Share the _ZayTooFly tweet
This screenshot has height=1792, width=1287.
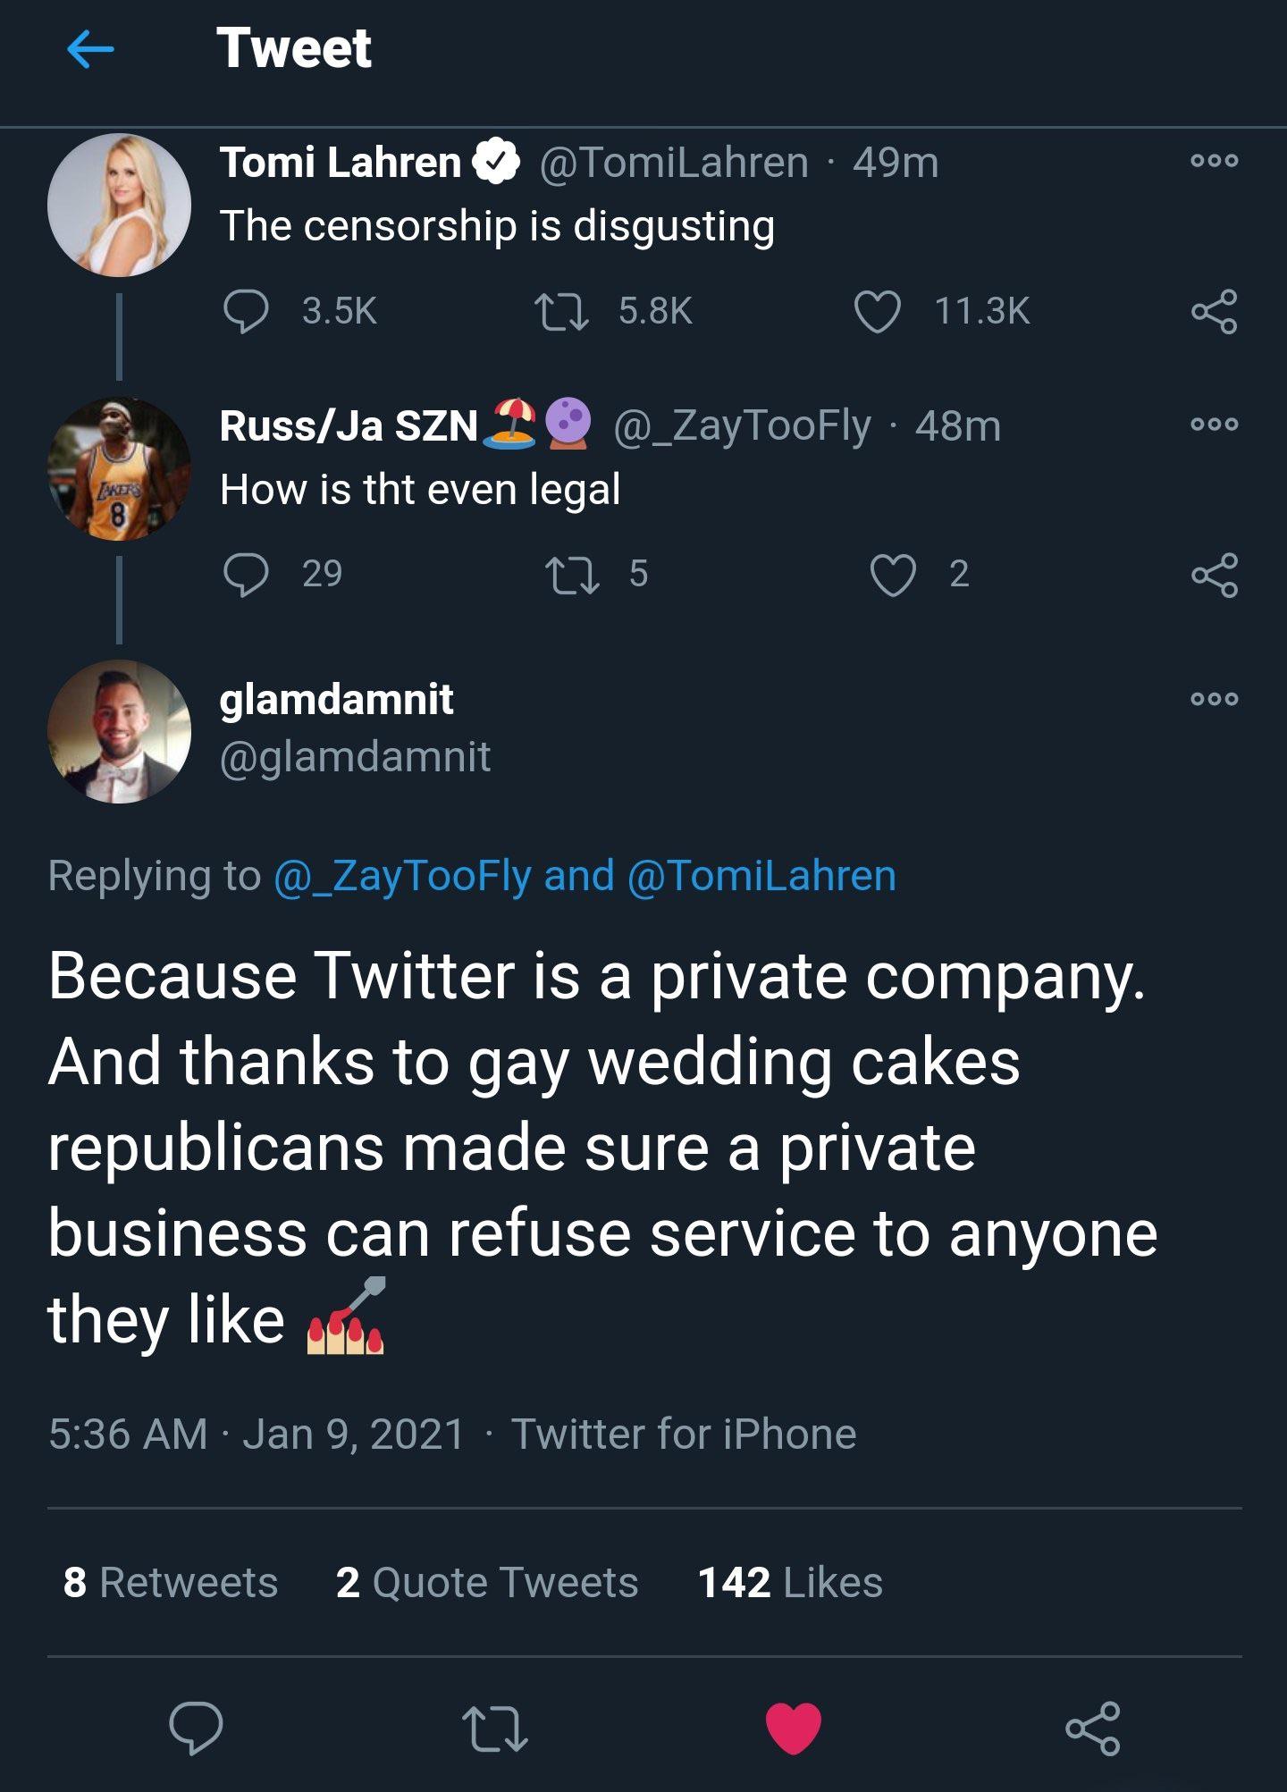tap(1214, 575)
